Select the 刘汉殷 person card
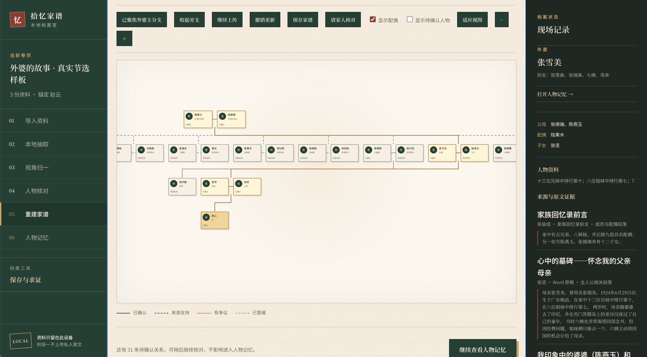647x357 pixels. pos(280,153)
